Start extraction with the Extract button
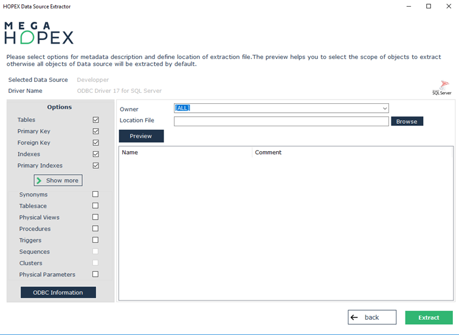The height and width of the screenshot is (335, 459). 429,317
